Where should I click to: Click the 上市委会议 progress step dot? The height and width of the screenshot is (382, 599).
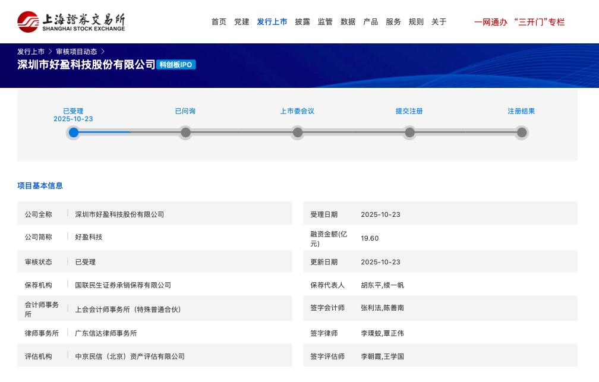[298, 132]
